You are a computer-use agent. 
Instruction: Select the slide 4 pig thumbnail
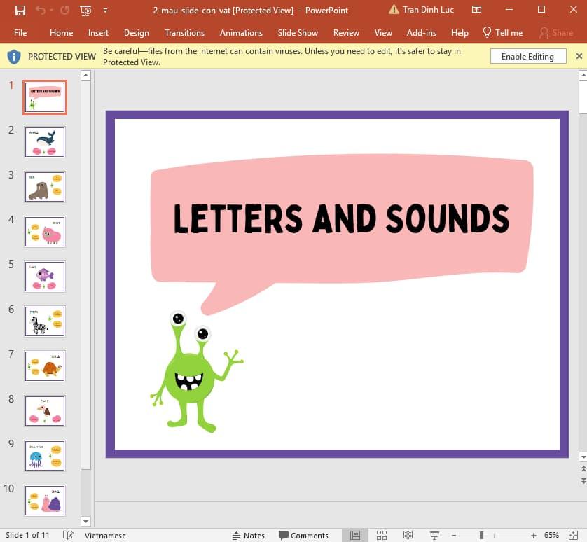click(45, 232)
